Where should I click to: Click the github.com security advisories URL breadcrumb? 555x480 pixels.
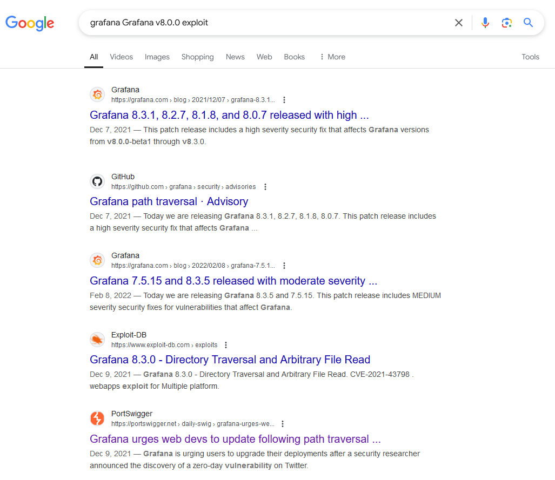tap(183, 187)
